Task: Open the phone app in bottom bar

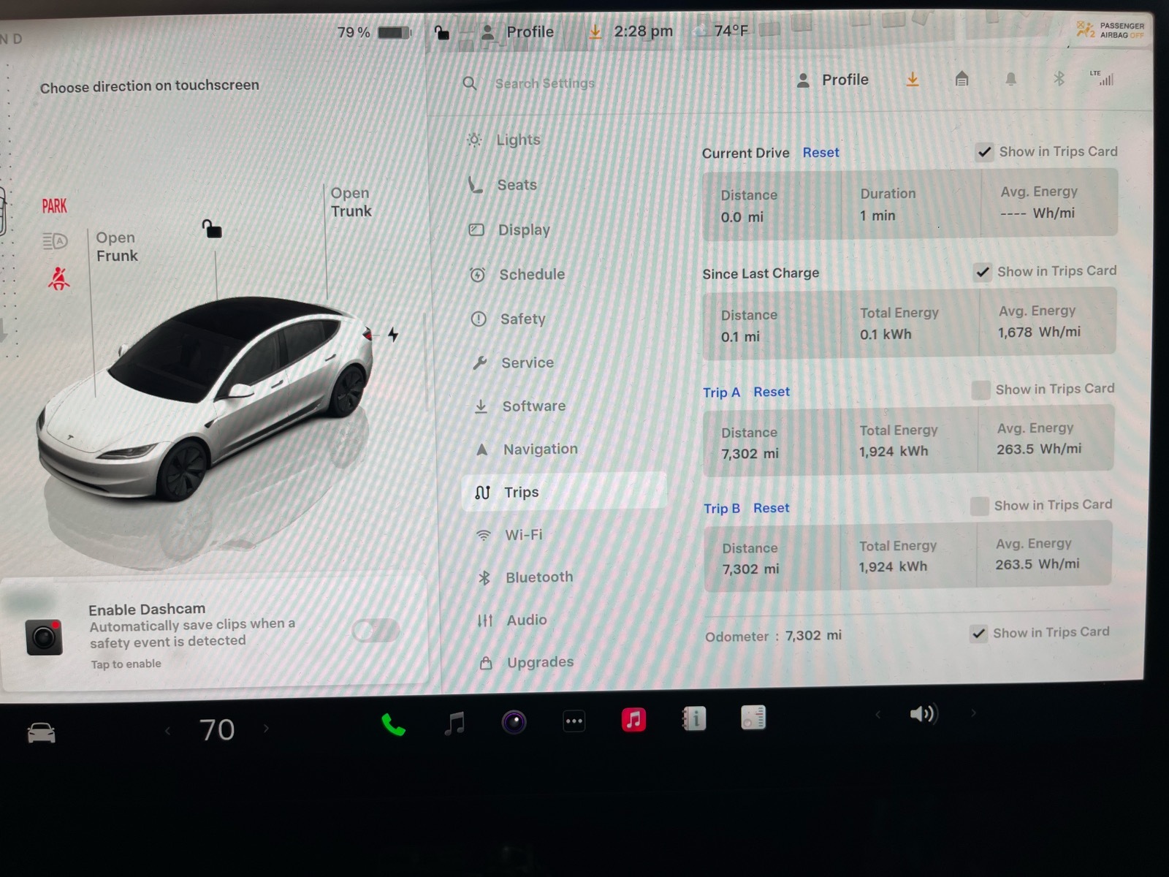Action: coord(393,724)
